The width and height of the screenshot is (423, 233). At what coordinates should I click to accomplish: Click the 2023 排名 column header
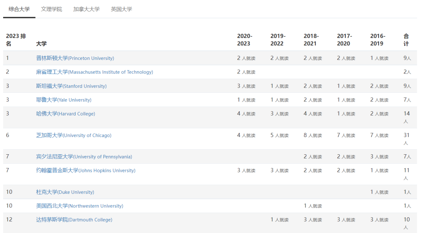16,40
